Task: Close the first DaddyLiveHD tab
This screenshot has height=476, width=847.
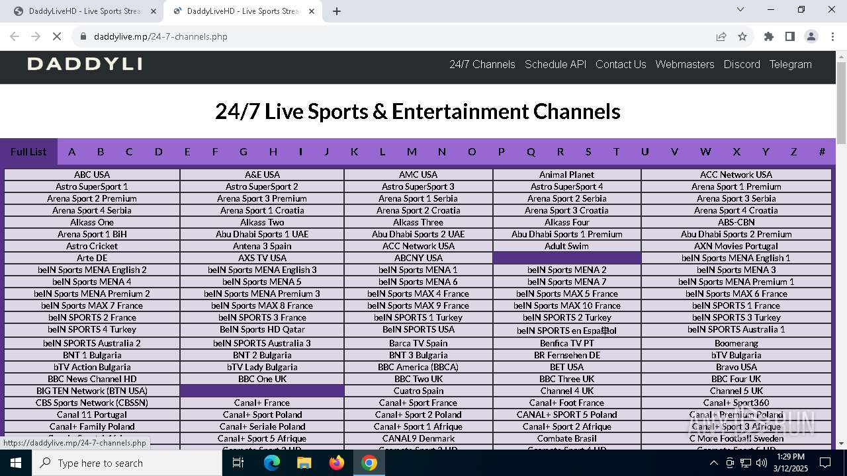Action: [153, 11]
